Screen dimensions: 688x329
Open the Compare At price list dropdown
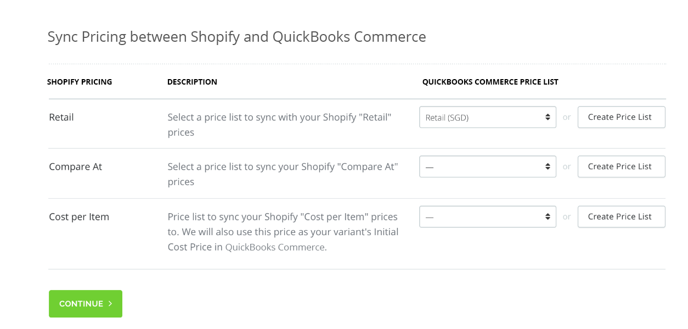488,166
